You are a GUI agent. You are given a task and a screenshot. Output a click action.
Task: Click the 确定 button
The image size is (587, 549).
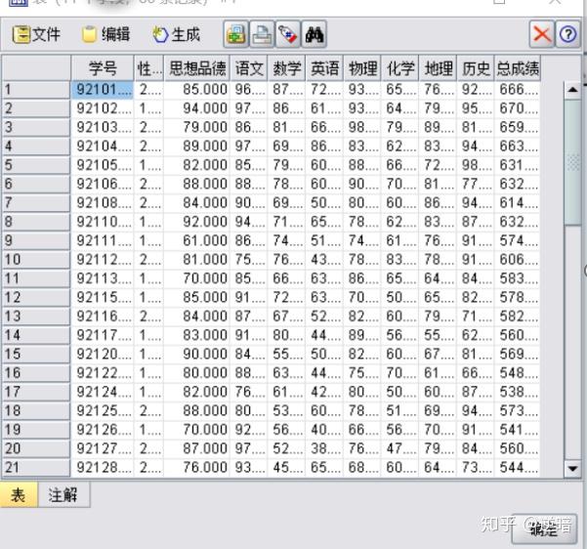(x=544, y=528)
